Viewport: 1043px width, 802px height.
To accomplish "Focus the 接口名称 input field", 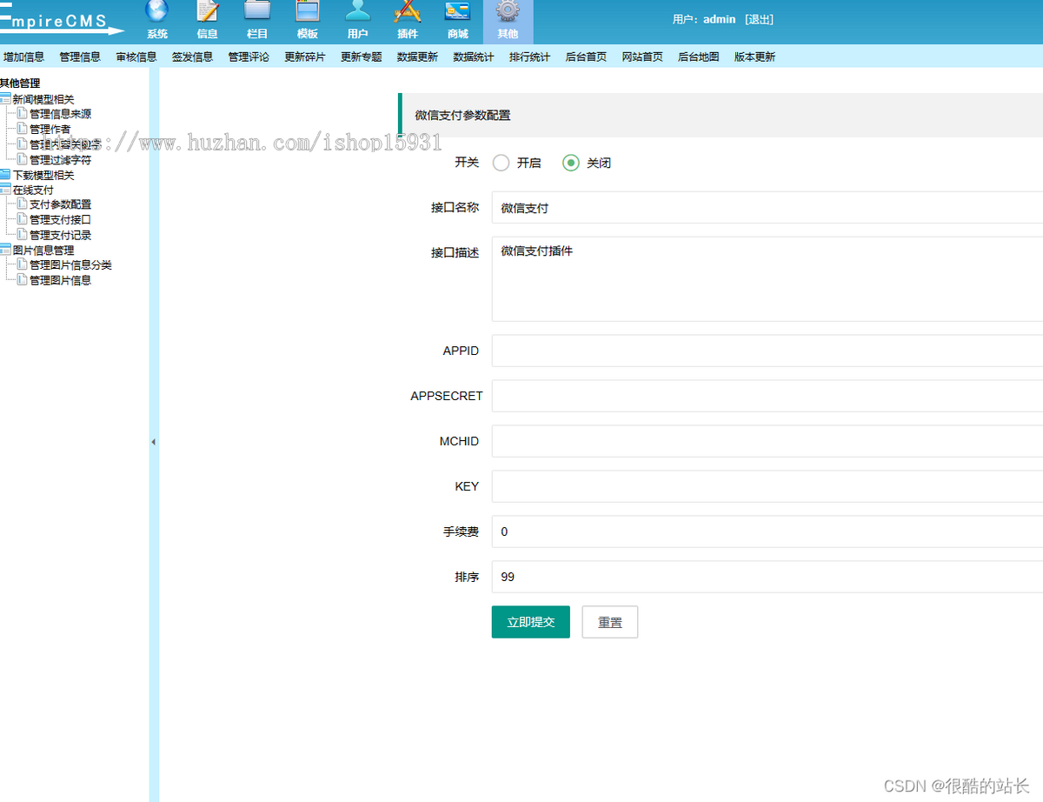I will click(767, 208).
